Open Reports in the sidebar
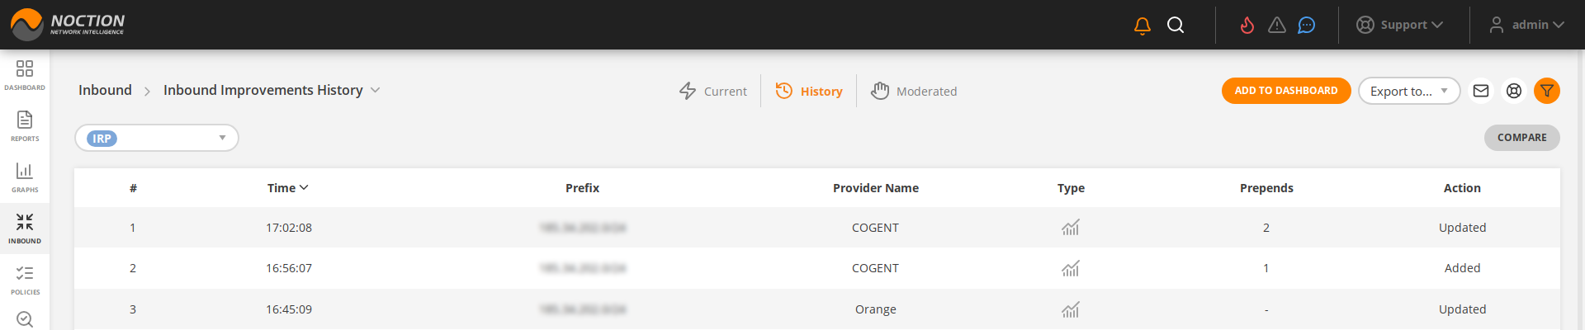The width and height of the screenshot is (1585, 330). (x=25, y=125)
